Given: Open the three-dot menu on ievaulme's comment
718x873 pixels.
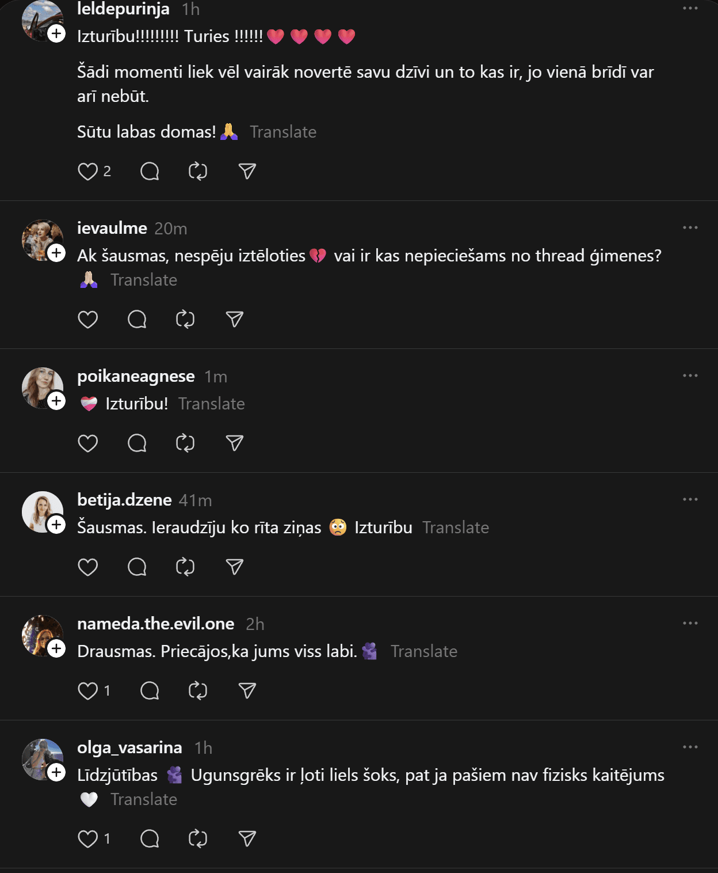Looking at the screenshot, I should 690,228.
